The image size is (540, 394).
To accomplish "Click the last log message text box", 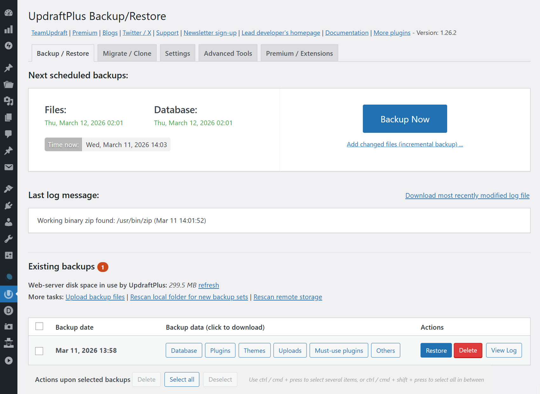I will coord(279,221).
